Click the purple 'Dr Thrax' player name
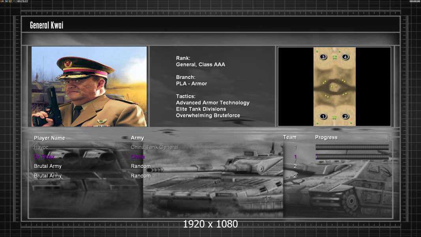421x237 pixels. pyautogui.click(x=44, y=157)
